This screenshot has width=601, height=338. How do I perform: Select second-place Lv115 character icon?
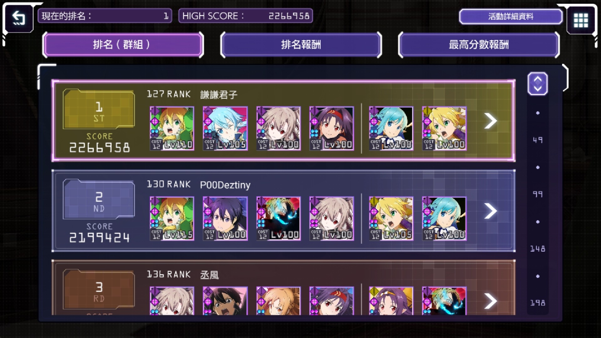point(172,218)
